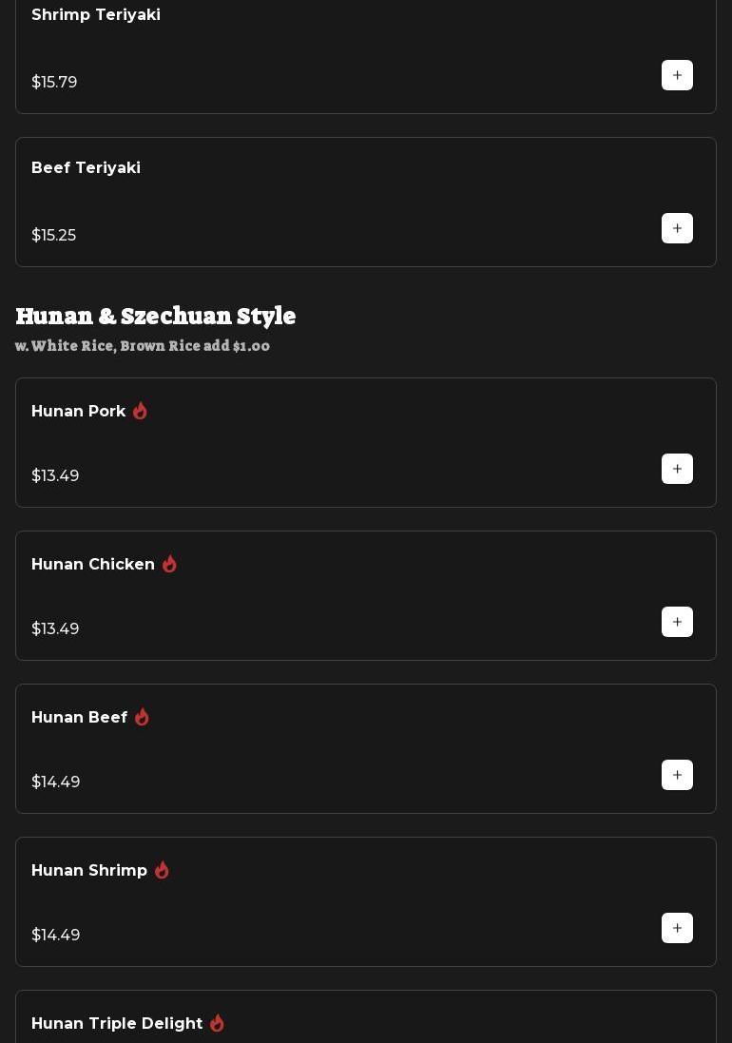Add Hunan Beef via its plus icon
732x1043 pixels.
pyautogui.click(x=677, y=775)
